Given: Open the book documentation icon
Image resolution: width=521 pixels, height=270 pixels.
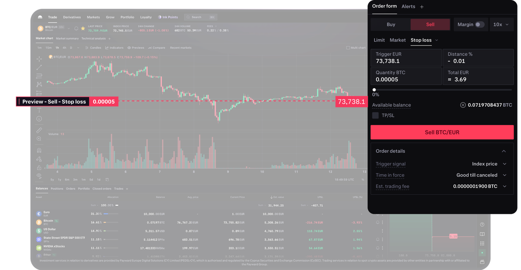Looking at the screenshot, I should 482,234.
